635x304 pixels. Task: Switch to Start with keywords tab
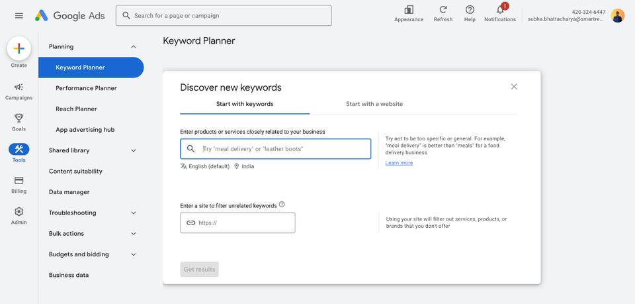tap(245, 104)
